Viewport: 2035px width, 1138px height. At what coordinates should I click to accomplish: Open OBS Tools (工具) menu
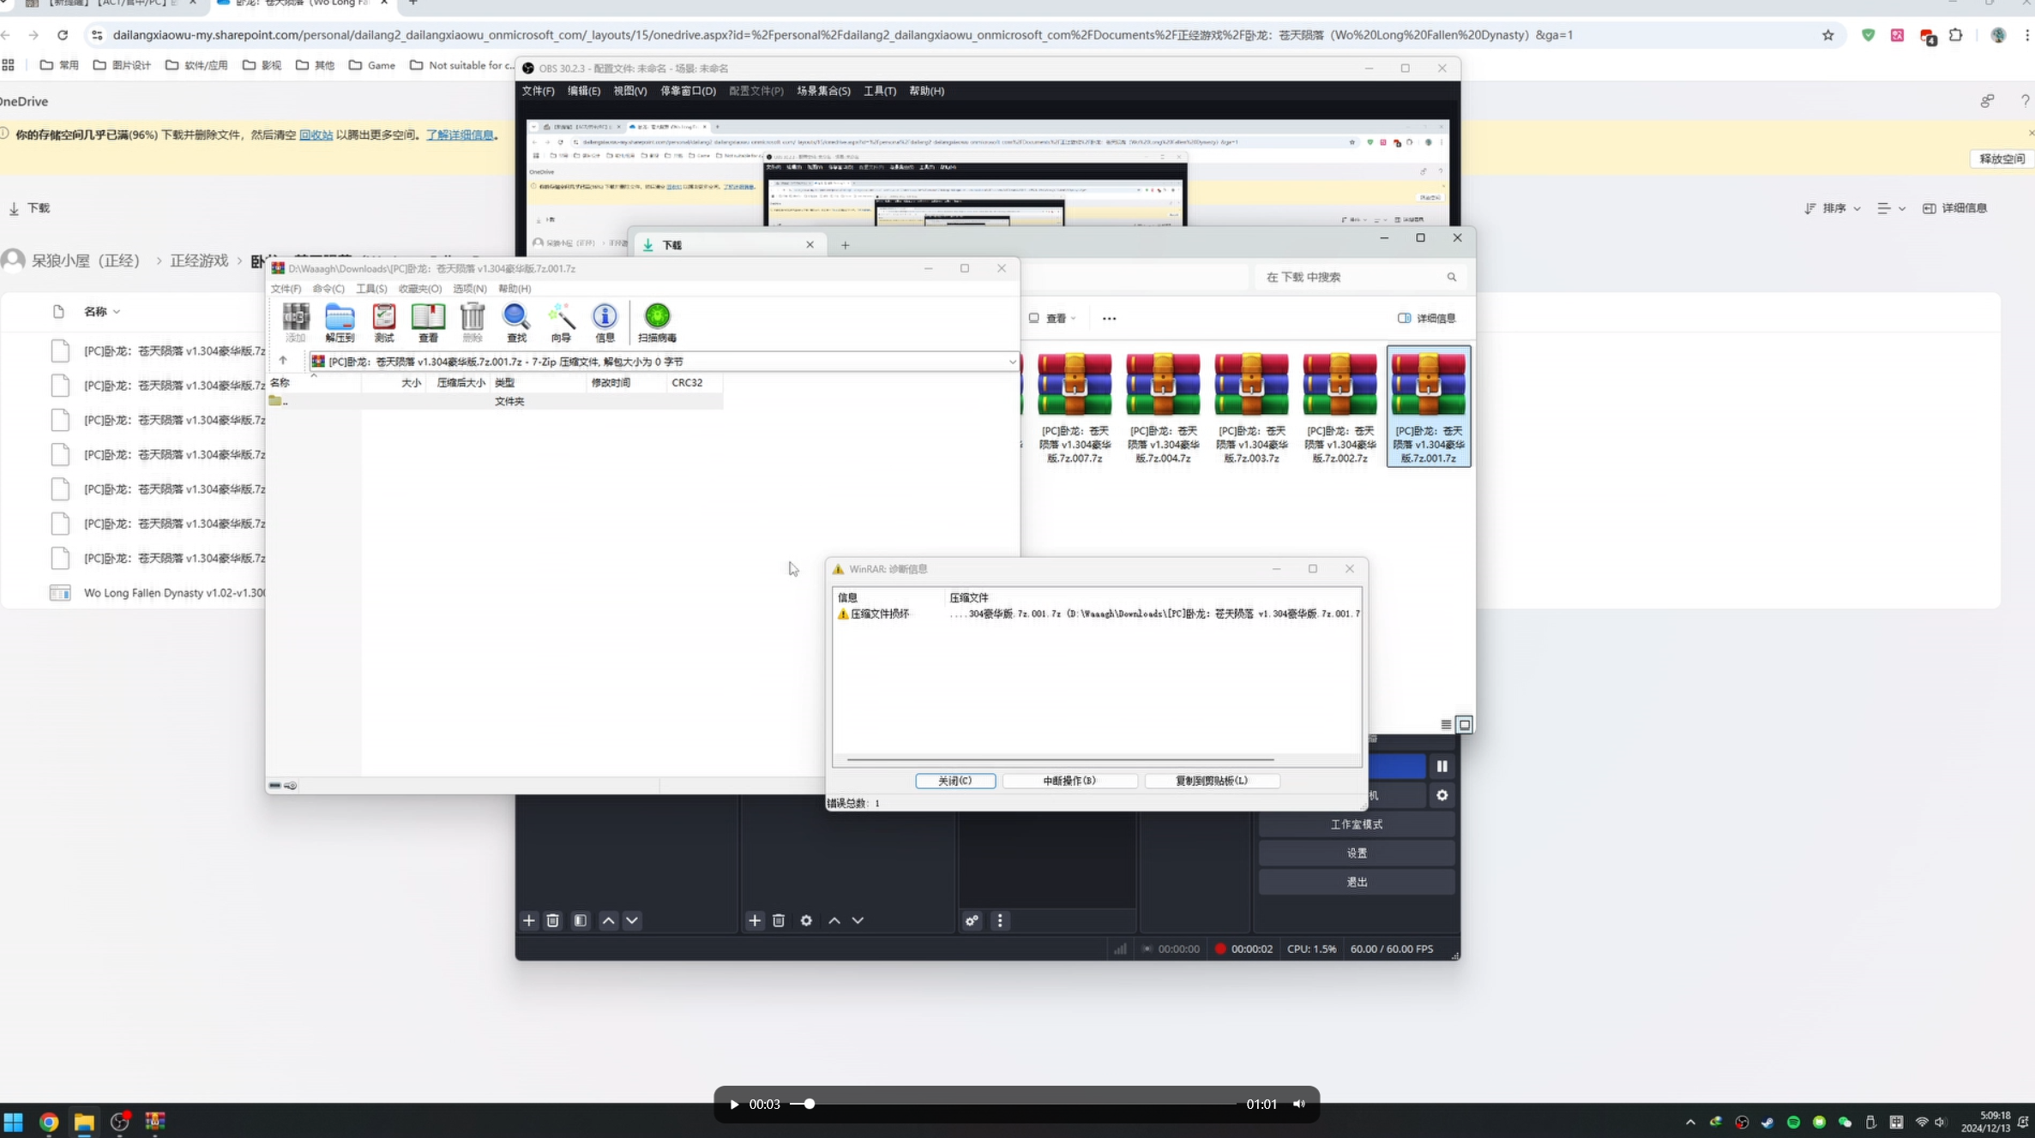tap(880, 91)
